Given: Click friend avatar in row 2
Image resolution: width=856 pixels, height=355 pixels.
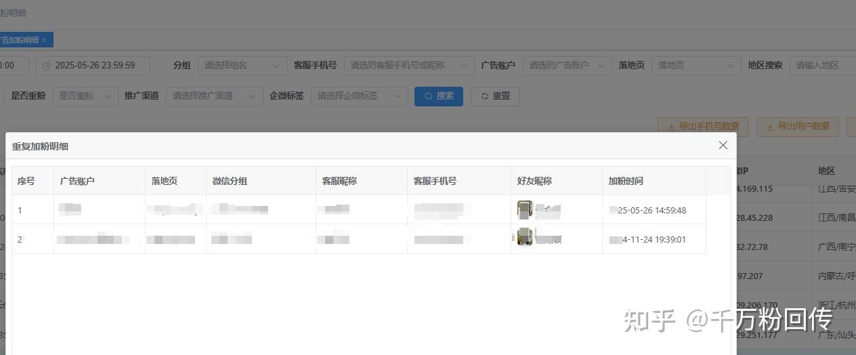Looking at the screenshot, I should 525,237.
